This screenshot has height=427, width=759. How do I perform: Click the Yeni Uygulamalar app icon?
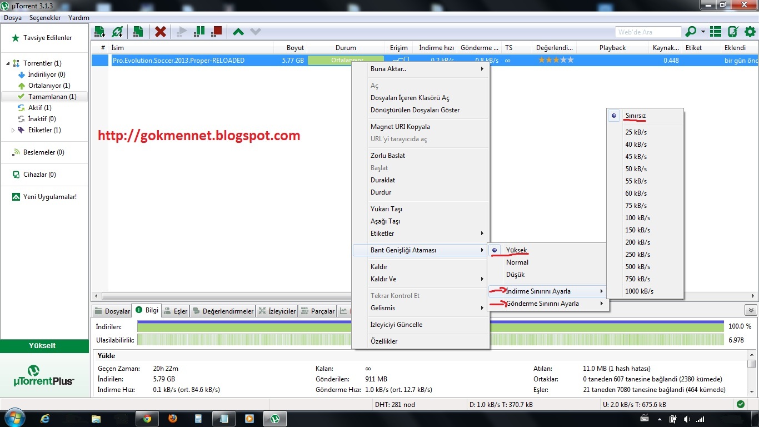[16, 197]
